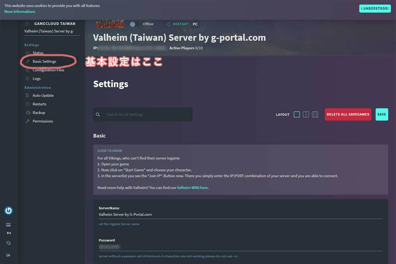Click the ServerName text field

241,214
